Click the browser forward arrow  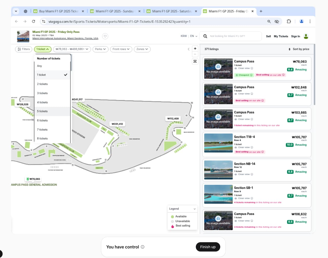[25, 21]
